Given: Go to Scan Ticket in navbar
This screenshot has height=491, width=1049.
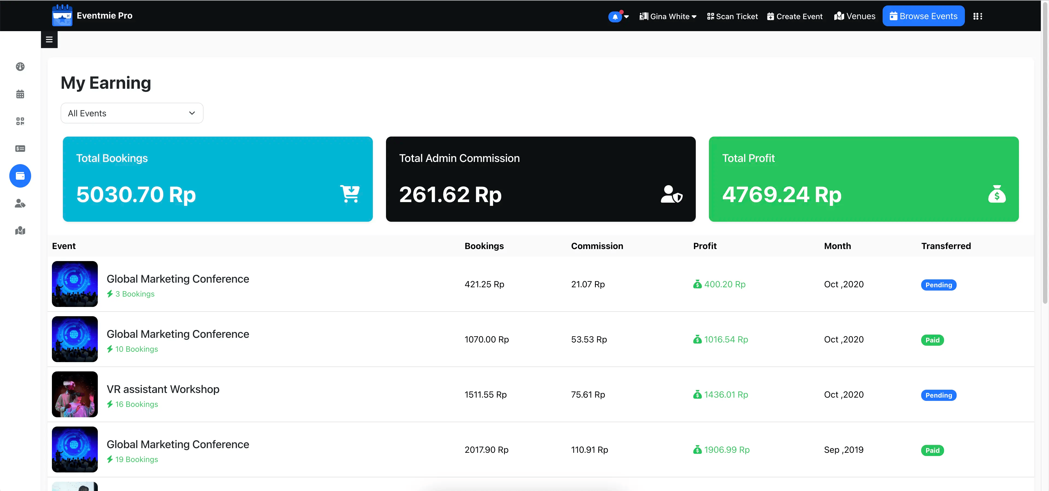Looking at the screenshot, I should (x=732, y=16).
